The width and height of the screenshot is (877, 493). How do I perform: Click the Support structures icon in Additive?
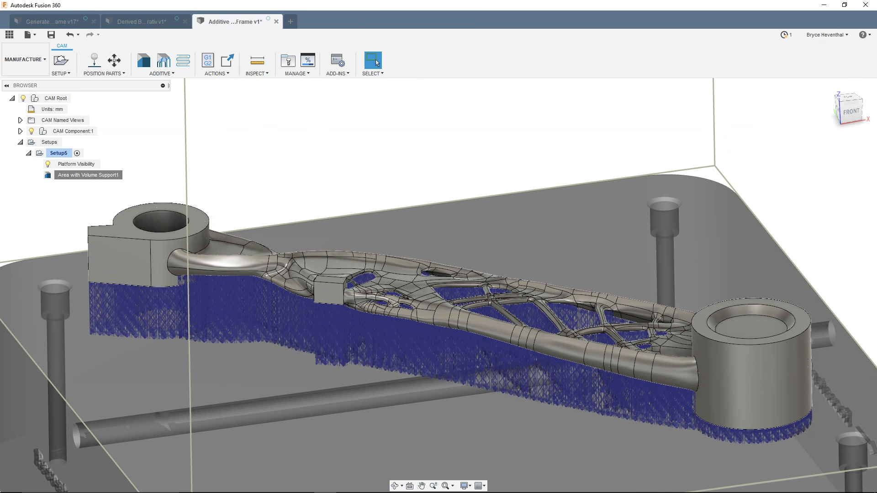coord(163,60)
